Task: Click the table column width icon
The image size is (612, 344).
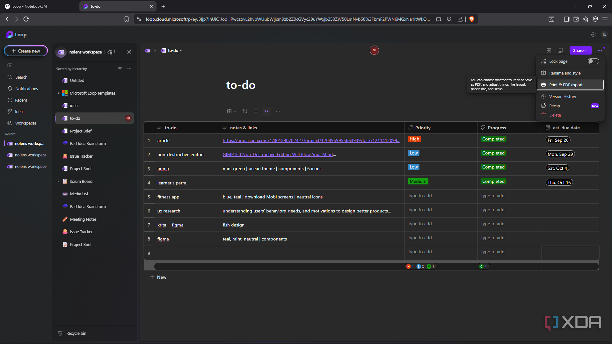Action: (267, 111)
